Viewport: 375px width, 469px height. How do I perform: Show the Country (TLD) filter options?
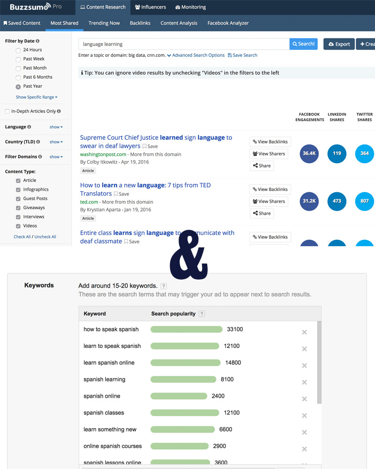(x=56, y=142)
